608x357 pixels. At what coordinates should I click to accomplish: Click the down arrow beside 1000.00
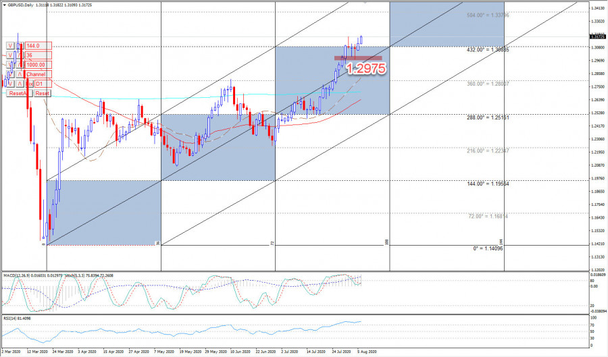(x=10, y=65)
